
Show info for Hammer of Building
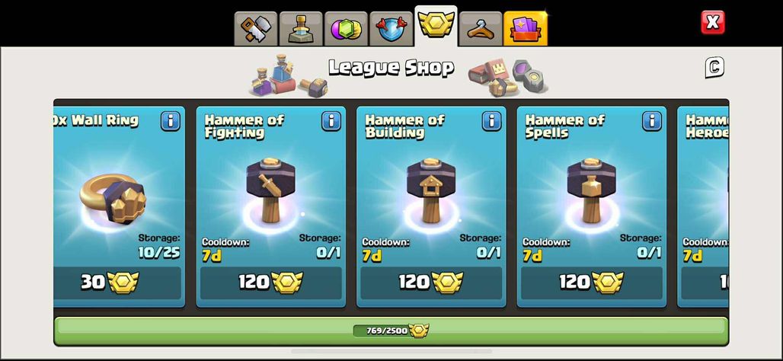pos(492,121)
